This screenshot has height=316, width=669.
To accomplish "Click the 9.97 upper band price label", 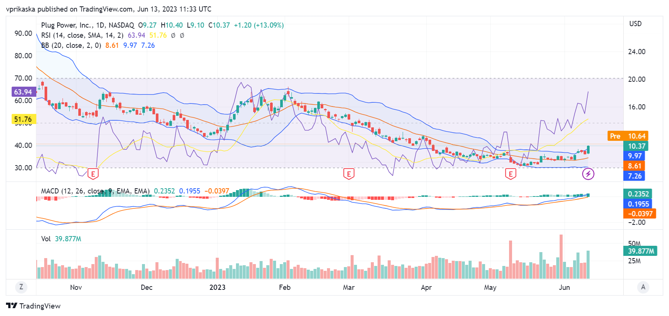I will pyautogui.click(x=634, y=156).
